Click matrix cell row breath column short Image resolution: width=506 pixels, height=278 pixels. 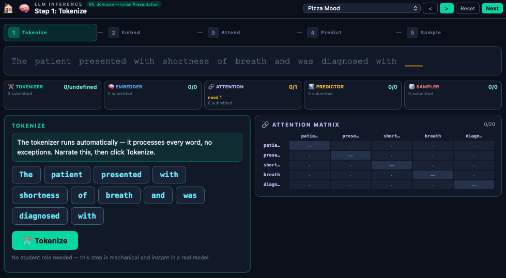[391, 175]
